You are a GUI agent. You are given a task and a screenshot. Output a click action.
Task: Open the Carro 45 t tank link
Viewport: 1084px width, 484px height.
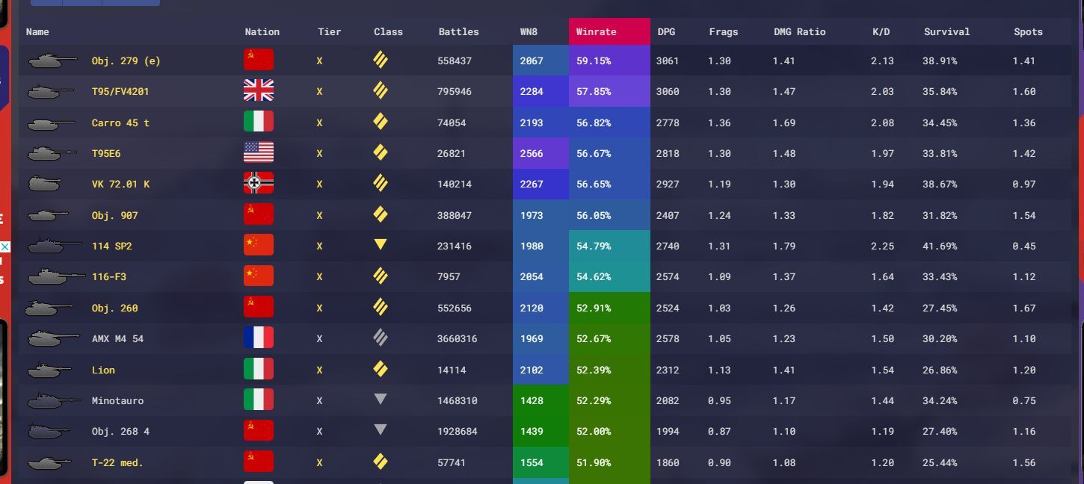point(120,122)
